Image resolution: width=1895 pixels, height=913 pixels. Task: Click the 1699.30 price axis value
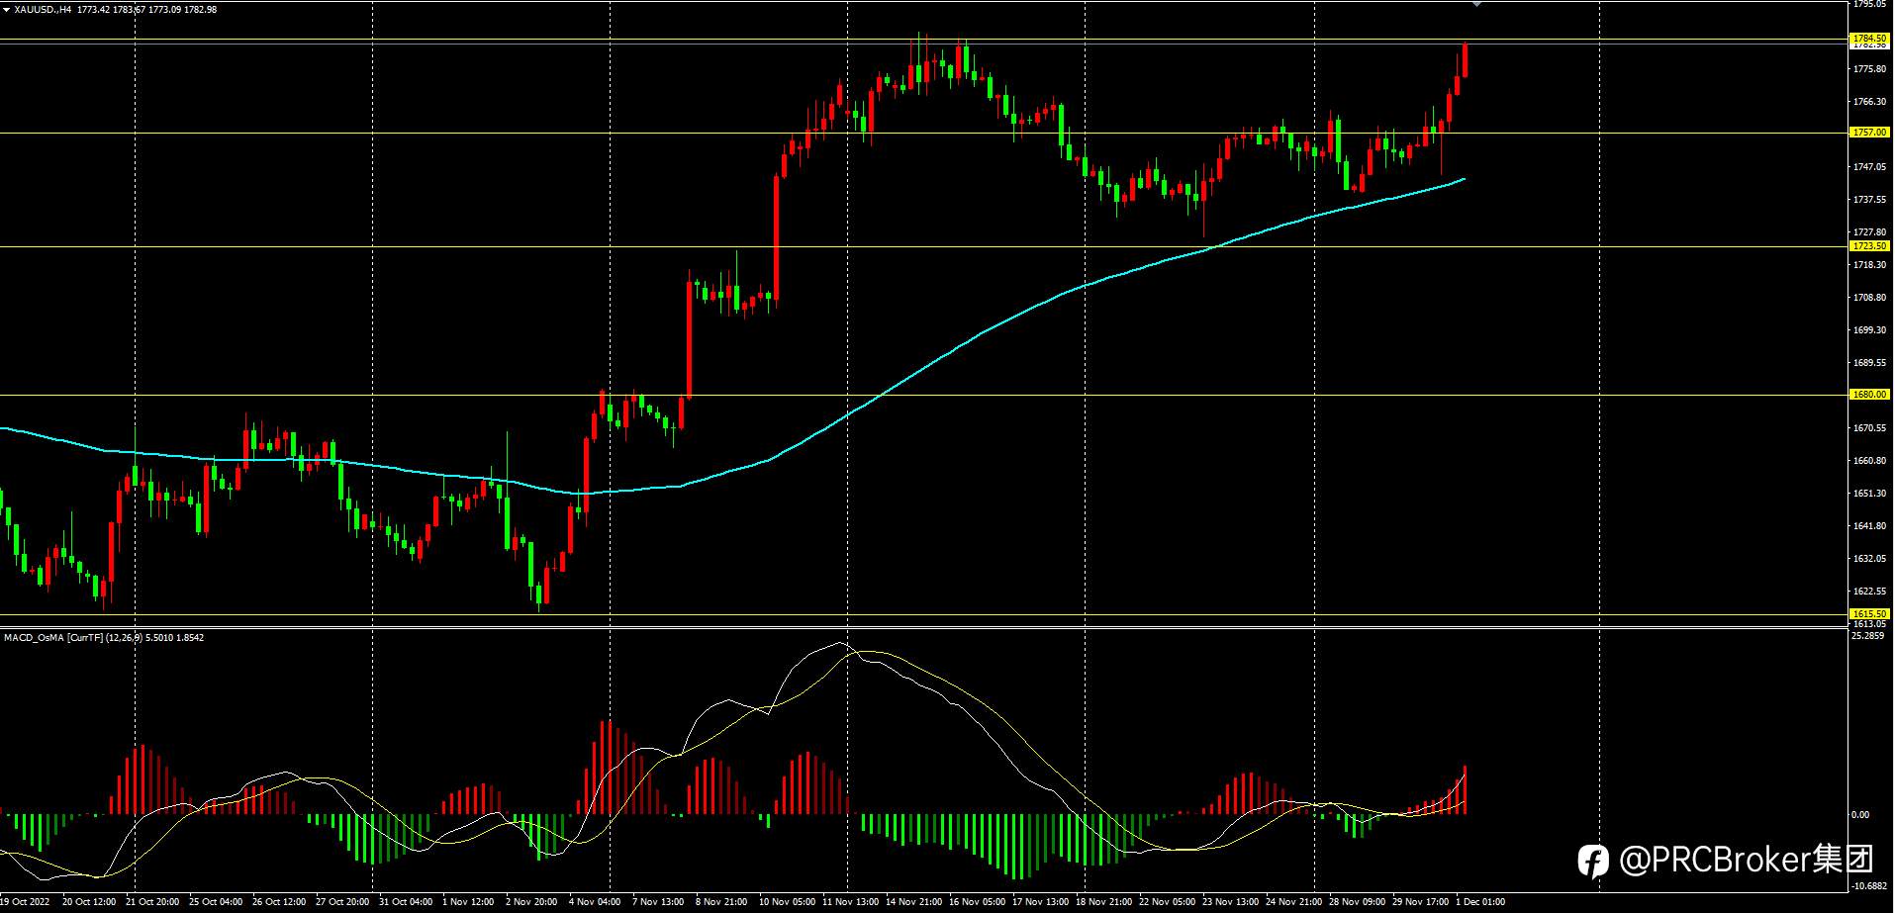[x=1869, y=330]
